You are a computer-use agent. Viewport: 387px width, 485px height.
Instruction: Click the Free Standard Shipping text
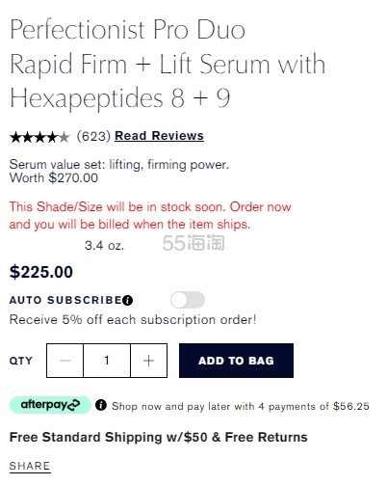tap(159, 437)
